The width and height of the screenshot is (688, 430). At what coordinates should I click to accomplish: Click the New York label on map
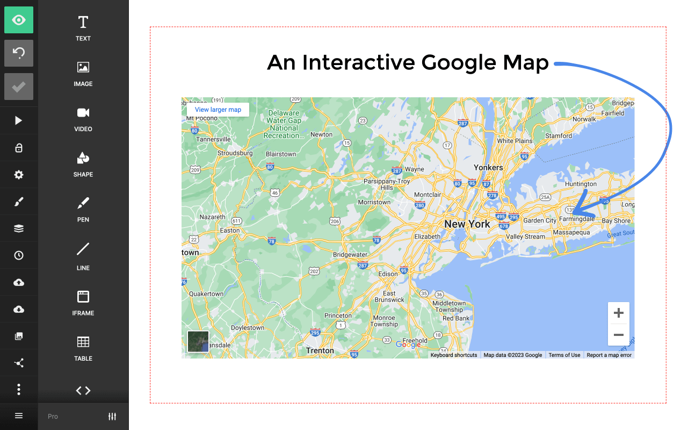[x=467, y=224]
